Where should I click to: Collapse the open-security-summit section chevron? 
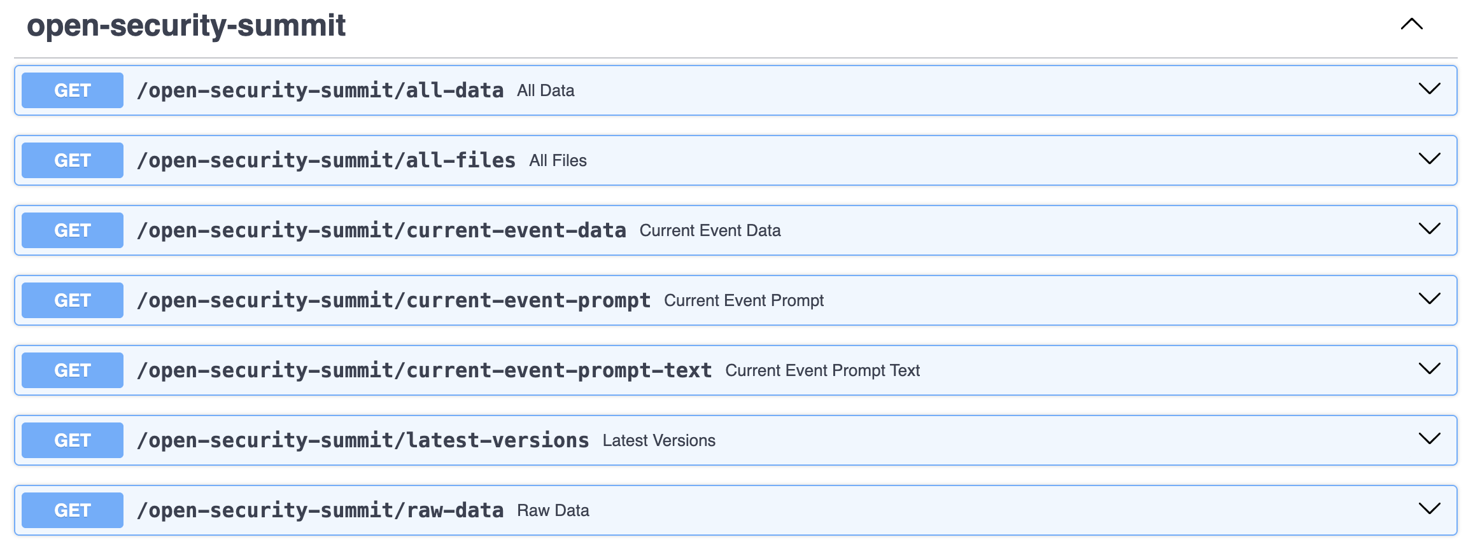click(1411, 25)
